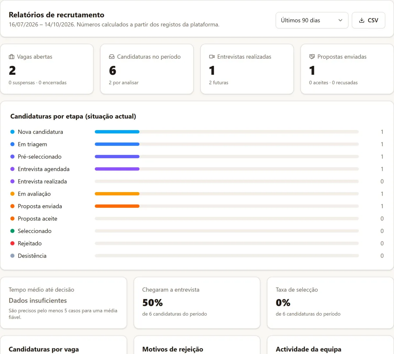Image resolution: width=394 pixels, height=354 pixels.
Task: Click the video camera icon beside Entrevistas realizadas
Action: coord(212,57)
